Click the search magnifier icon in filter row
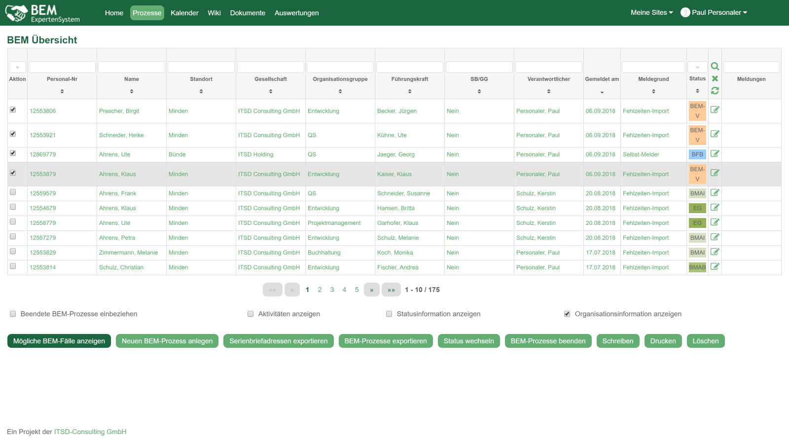This screenshot has width=789, height=444. tap(715, 67)
